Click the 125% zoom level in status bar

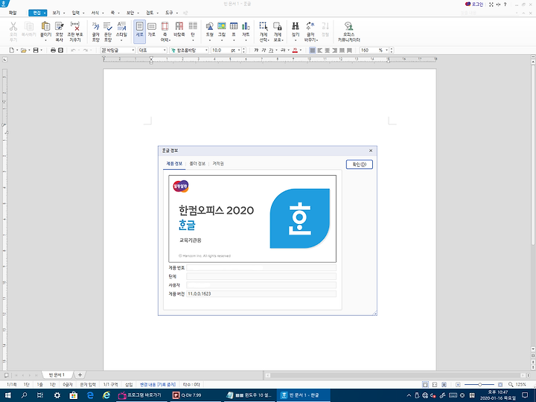pos(520,385)
